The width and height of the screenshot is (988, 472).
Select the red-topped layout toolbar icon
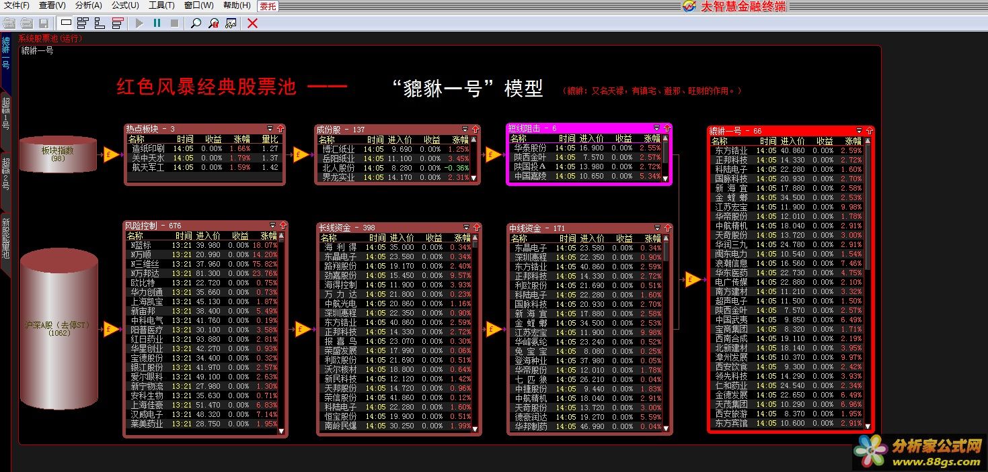(117, 23)
